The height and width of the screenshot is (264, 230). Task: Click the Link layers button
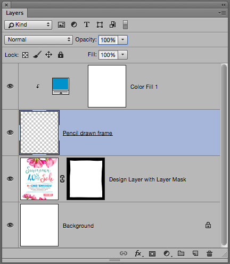124,253
